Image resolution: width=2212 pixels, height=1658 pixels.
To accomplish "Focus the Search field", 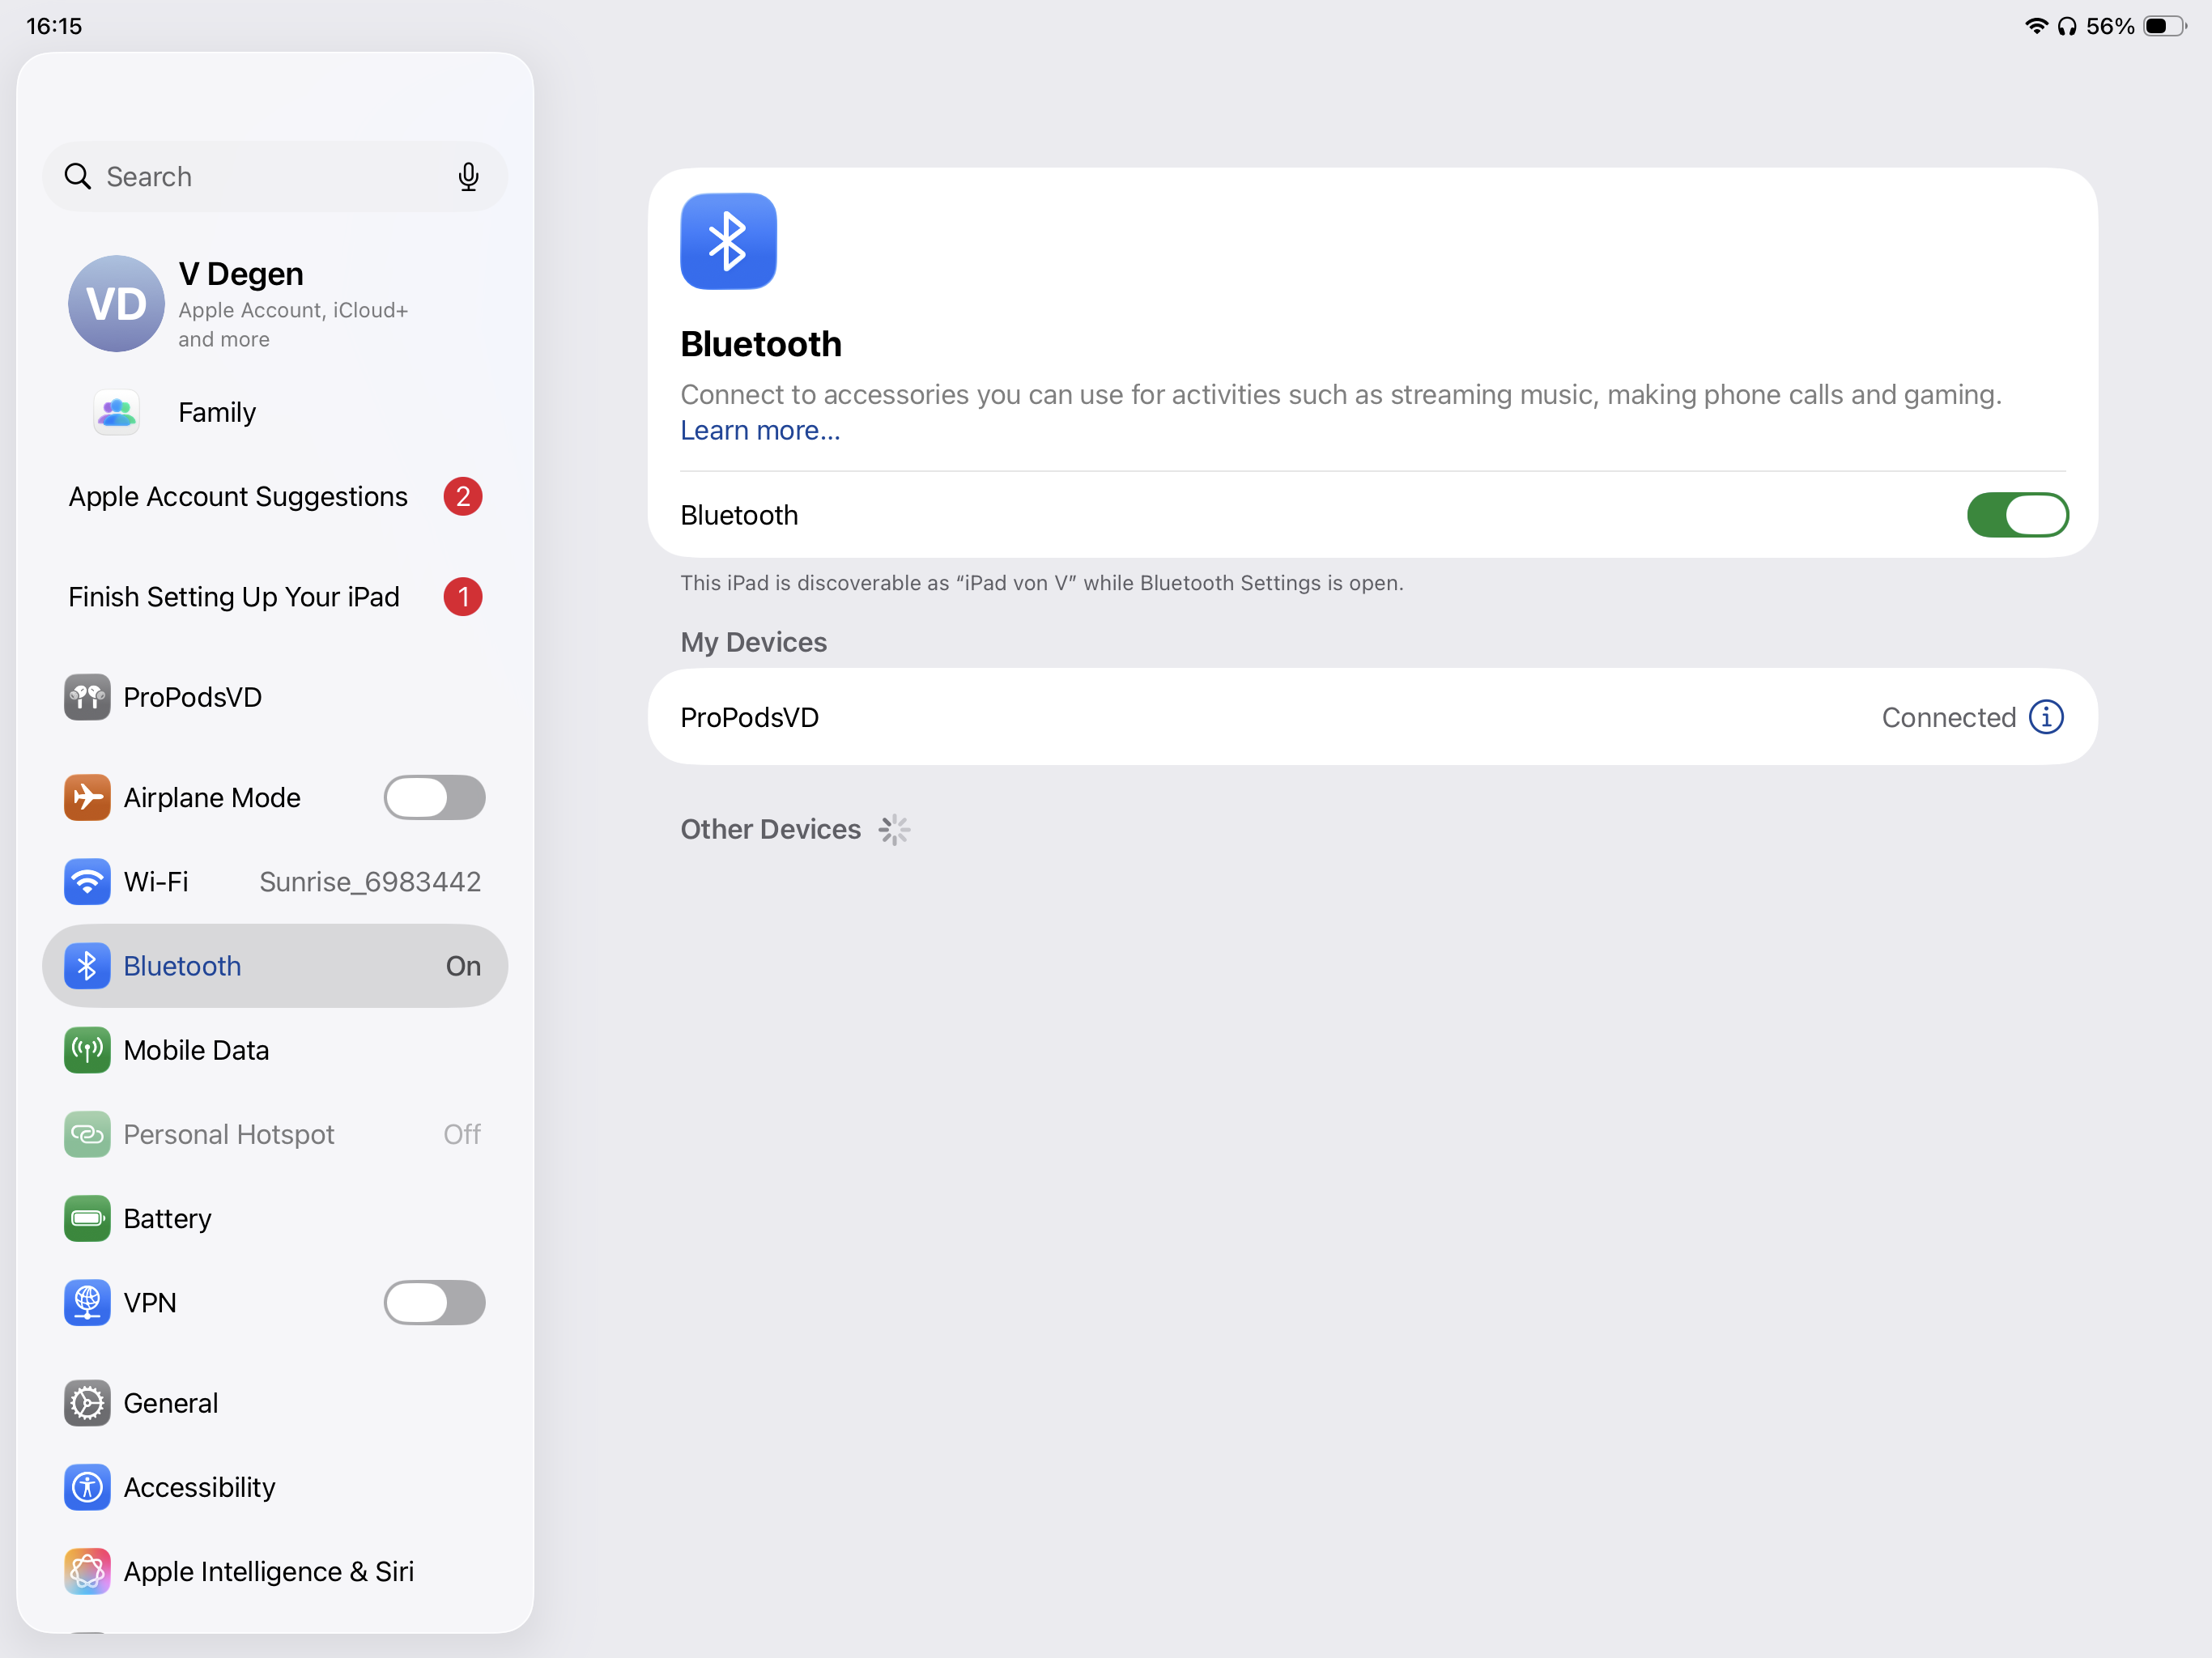I will (275, 177).
